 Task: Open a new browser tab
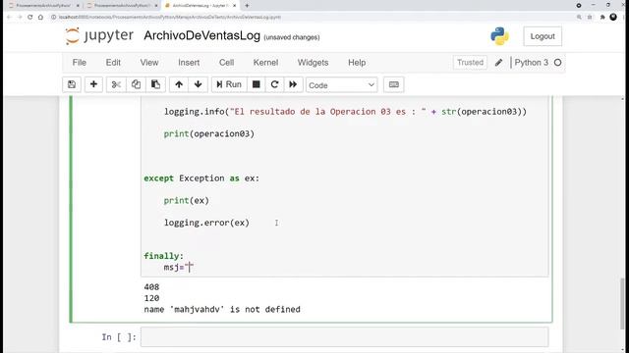247,6
